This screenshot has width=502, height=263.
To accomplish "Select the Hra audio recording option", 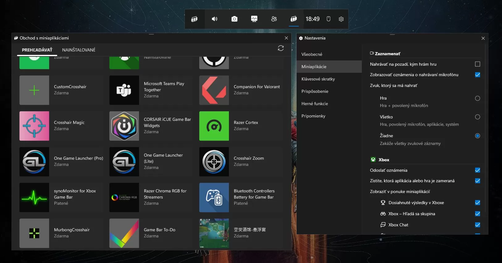I will pos(478,98).
